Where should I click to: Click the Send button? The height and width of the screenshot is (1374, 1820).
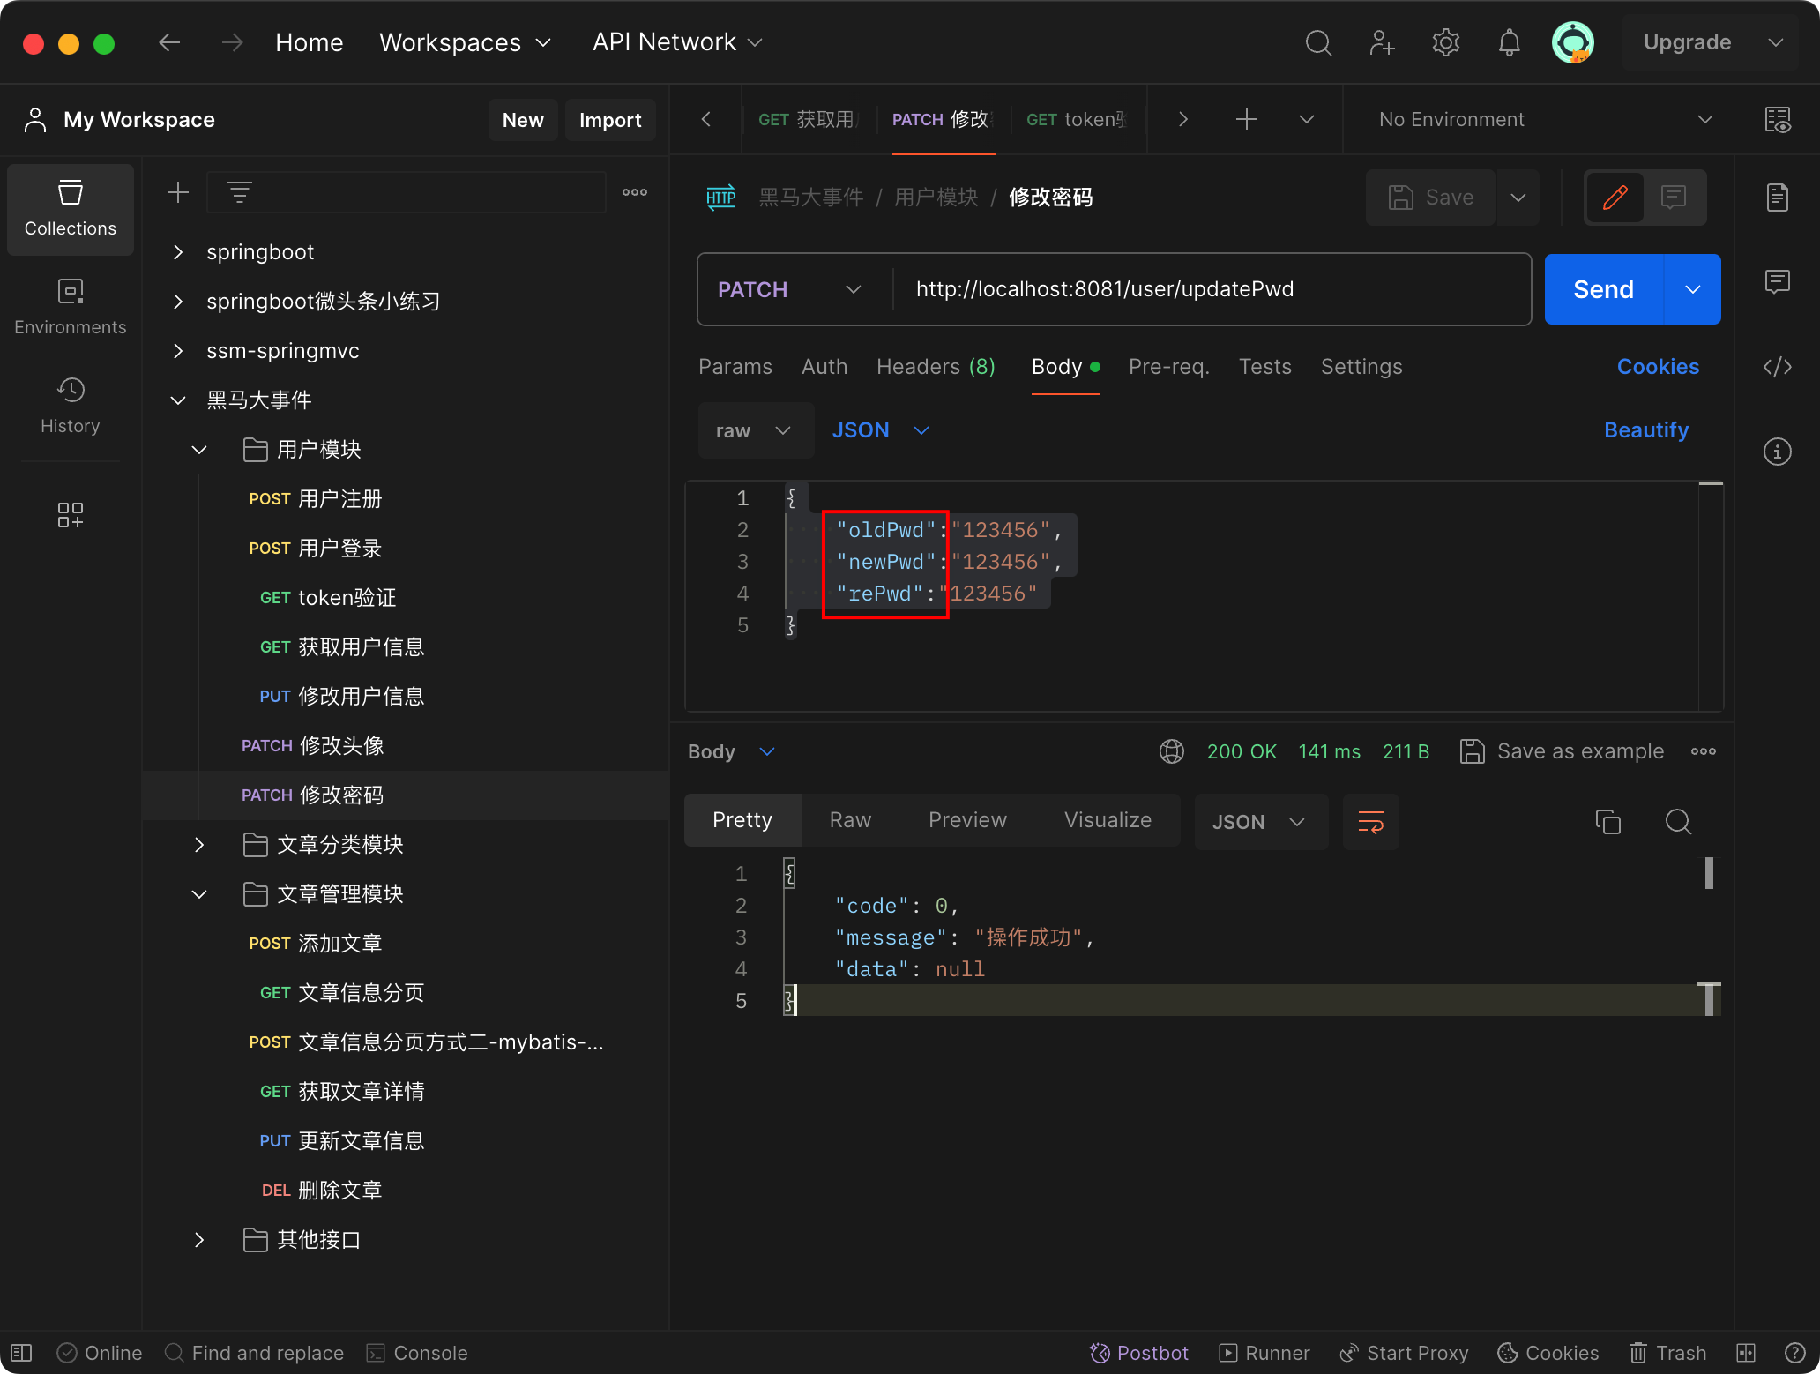coord(1602,288)
